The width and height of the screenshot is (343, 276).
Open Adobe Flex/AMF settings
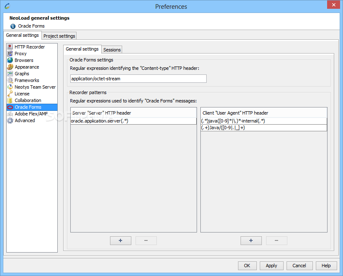coord(31,114)
